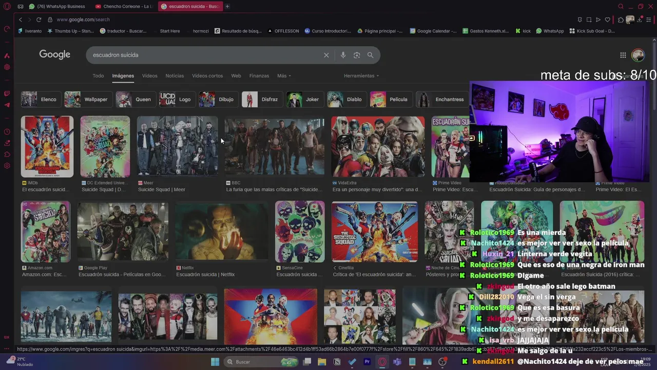Filter images by Diablo chip

coord(347,99)
